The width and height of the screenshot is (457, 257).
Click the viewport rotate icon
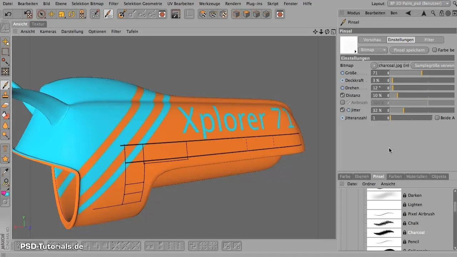click(327, 31)
